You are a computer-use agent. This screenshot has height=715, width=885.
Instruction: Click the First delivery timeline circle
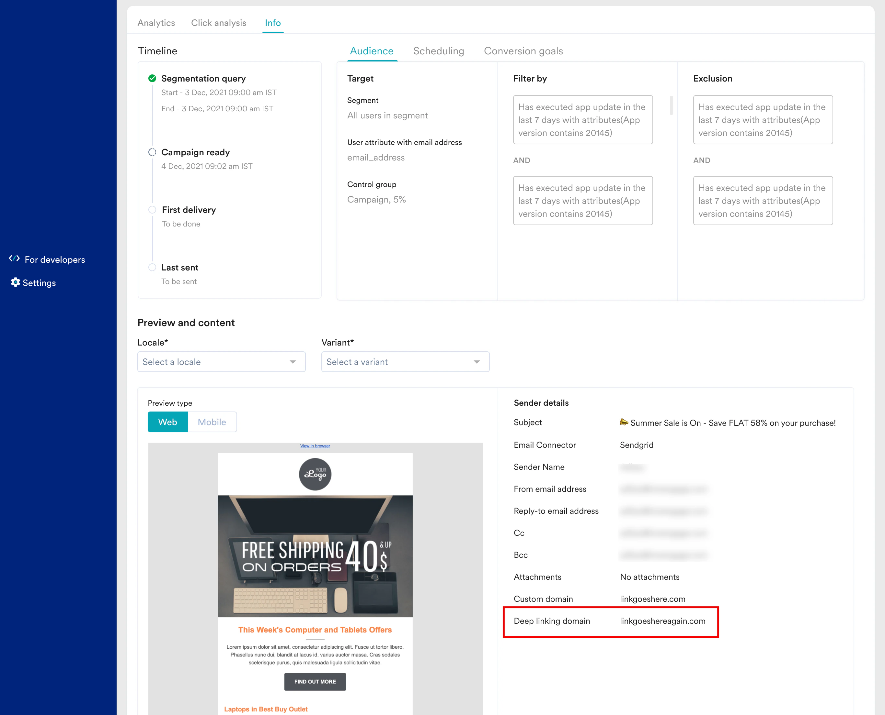coord(152,210)
